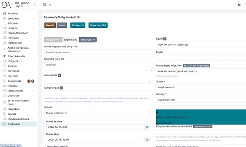
Task: Click Az összes hely megjelenítése button
Action: tap(196, 66)
